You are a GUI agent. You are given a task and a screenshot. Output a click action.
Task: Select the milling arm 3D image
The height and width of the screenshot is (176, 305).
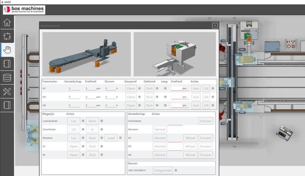[87, 54]
